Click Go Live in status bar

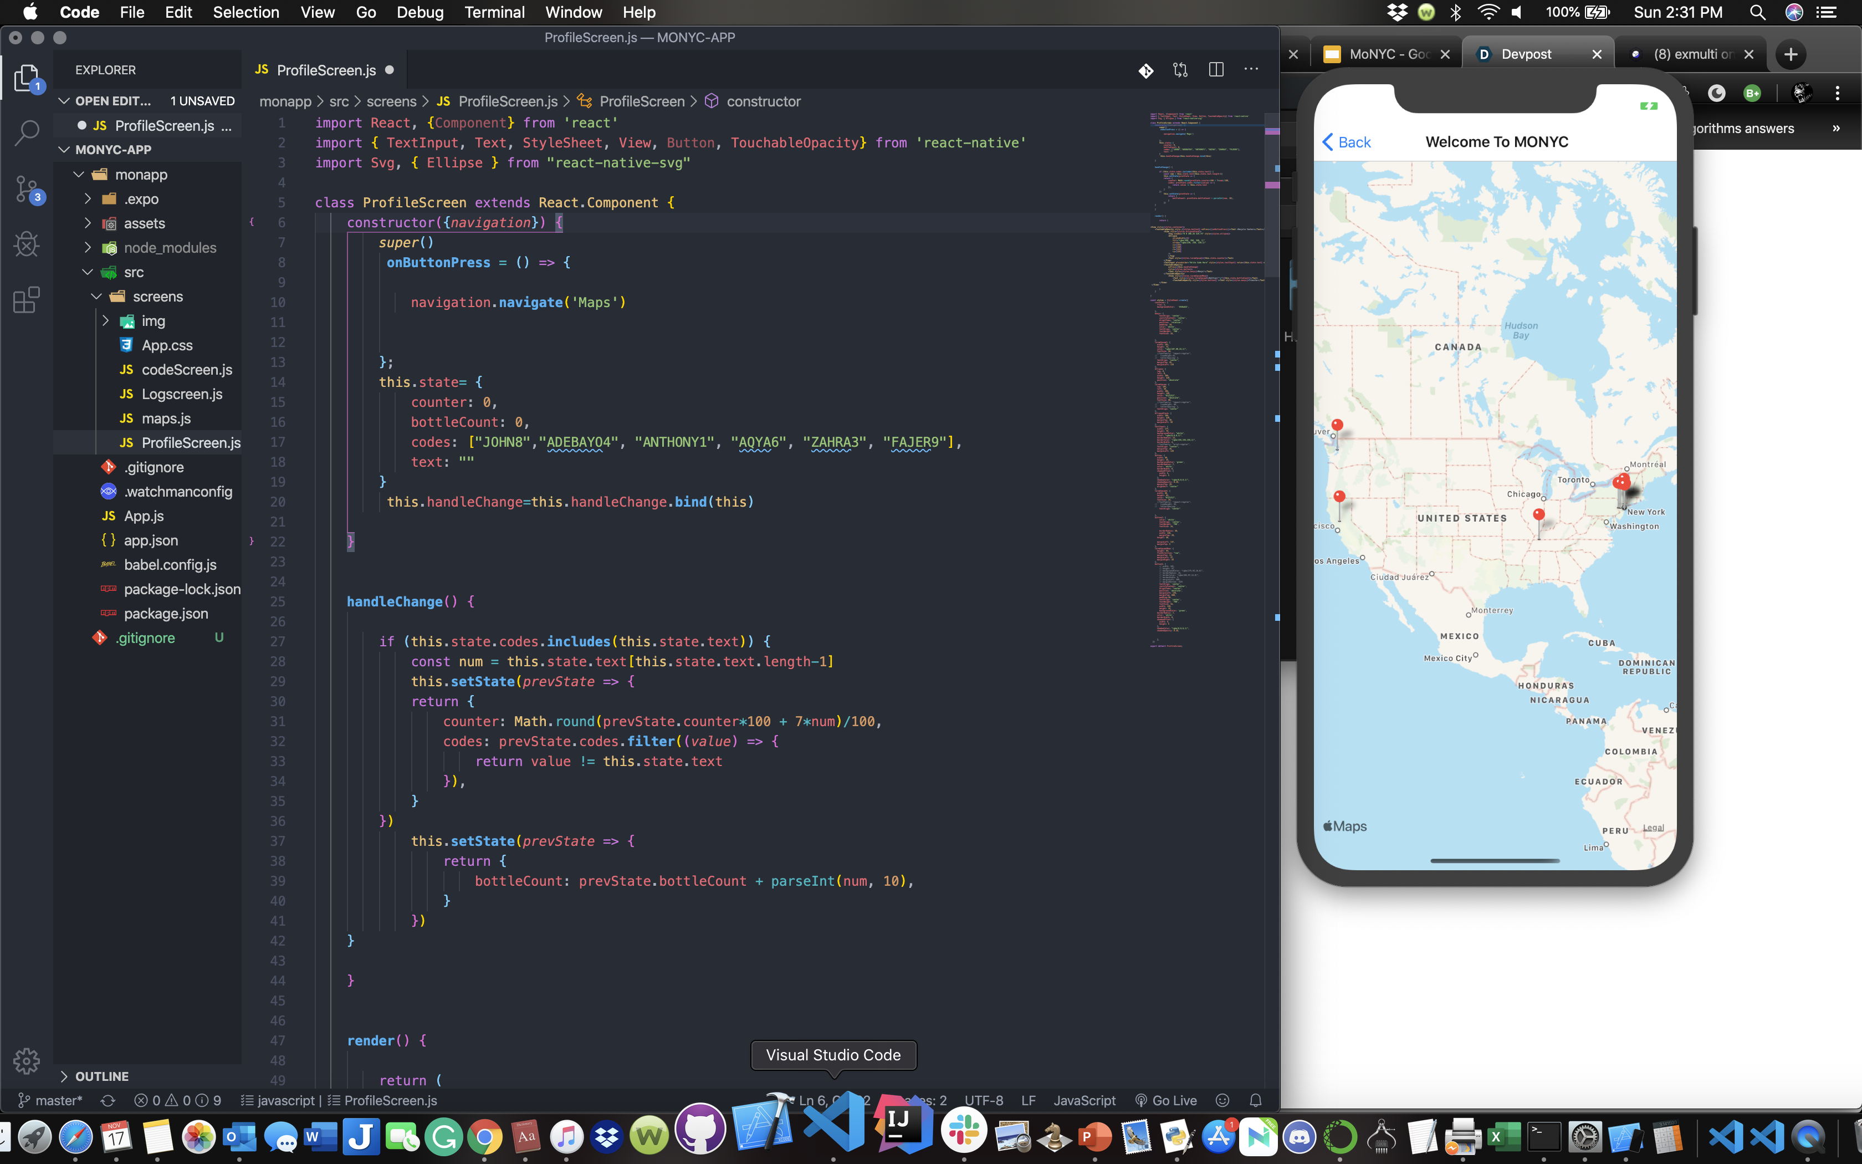(1165, 1100)
